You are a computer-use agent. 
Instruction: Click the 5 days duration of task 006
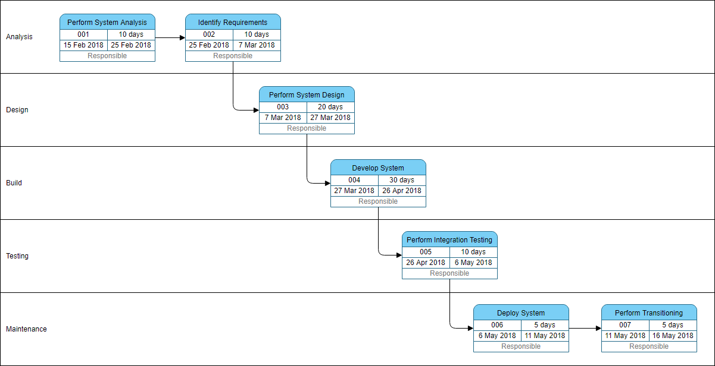545,325
